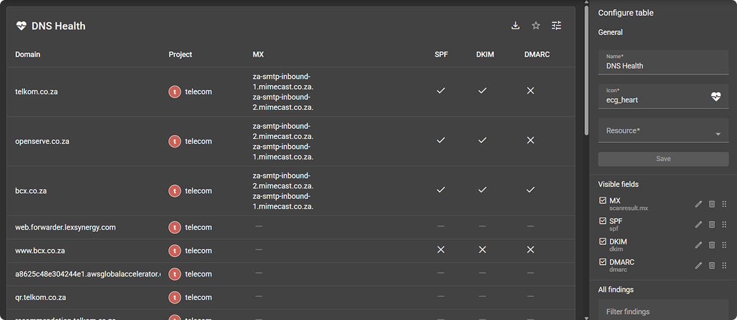
Task: Sort by the Domain column header
Action: [28, 55]
